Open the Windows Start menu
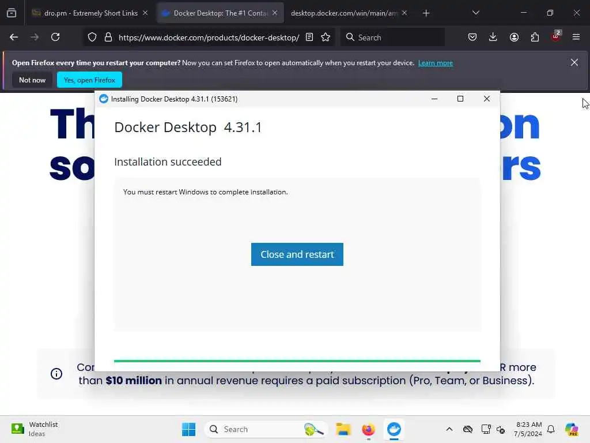The image size is (590, 443). (x=188, y=429)
